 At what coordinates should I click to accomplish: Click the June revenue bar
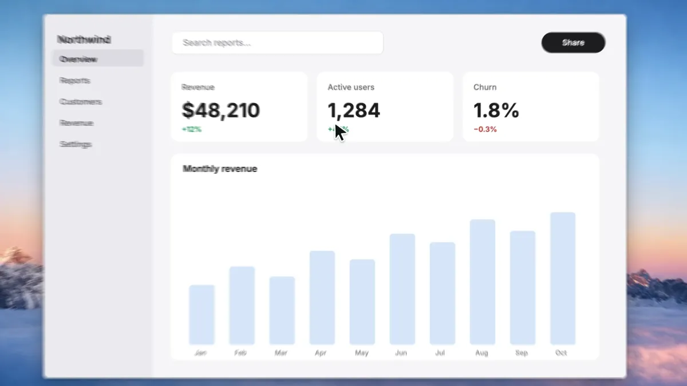pyautogui.click(x=402, y=289)
